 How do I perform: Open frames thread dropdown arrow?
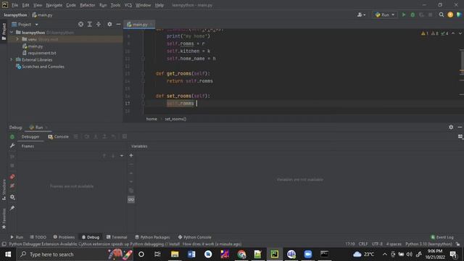coord(122,156)
